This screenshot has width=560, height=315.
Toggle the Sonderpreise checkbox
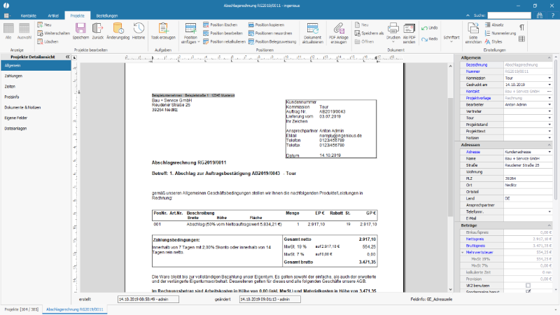click(528, 292)
